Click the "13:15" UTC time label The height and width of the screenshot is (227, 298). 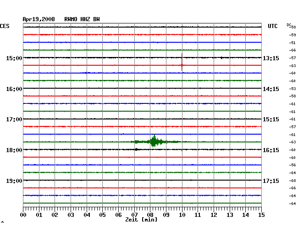pyautogui.click(x=271, y=58)
